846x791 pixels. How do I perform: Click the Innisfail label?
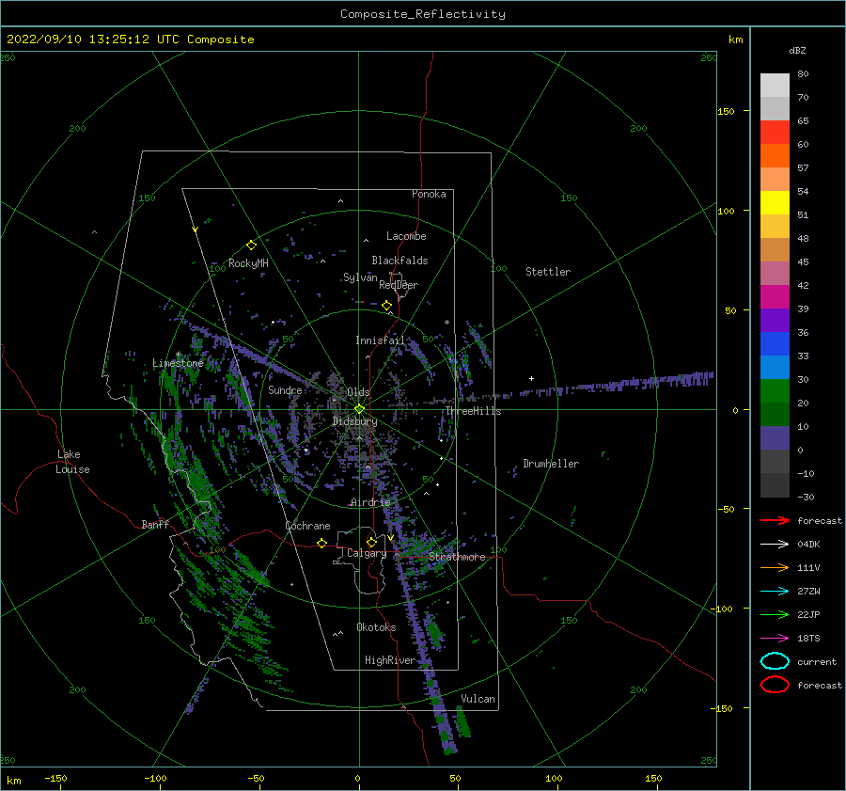click(x=380, y=340)
